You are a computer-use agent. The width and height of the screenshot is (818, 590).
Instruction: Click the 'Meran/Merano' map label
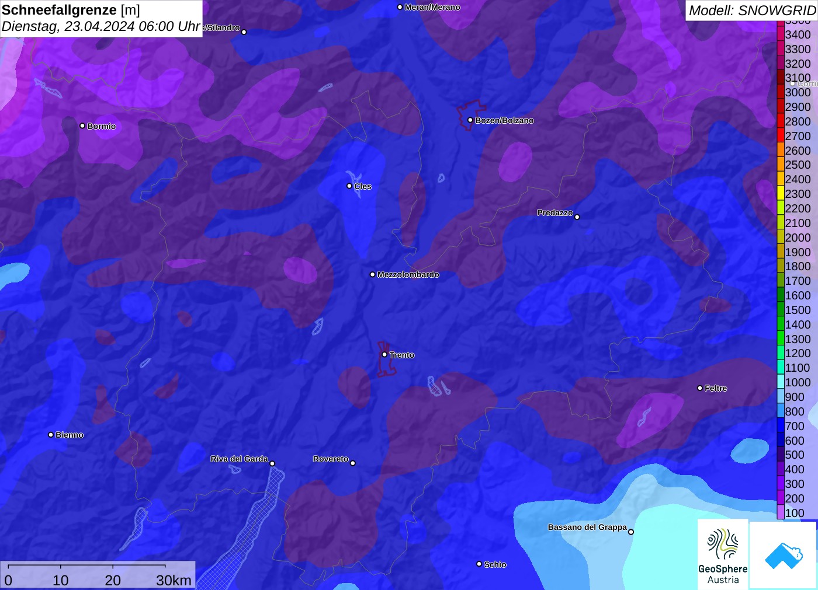pyautogui.click(x=432, y=7)
